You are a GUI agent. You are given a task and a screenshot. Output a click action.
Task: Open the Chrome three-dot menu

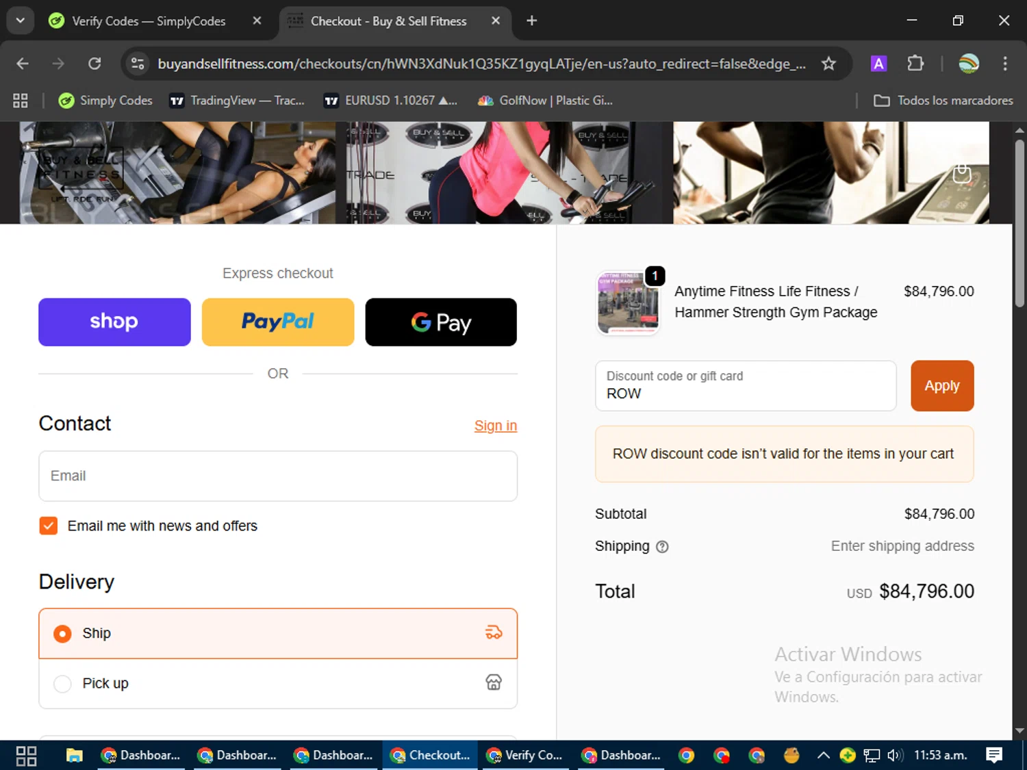(1004, 64)
